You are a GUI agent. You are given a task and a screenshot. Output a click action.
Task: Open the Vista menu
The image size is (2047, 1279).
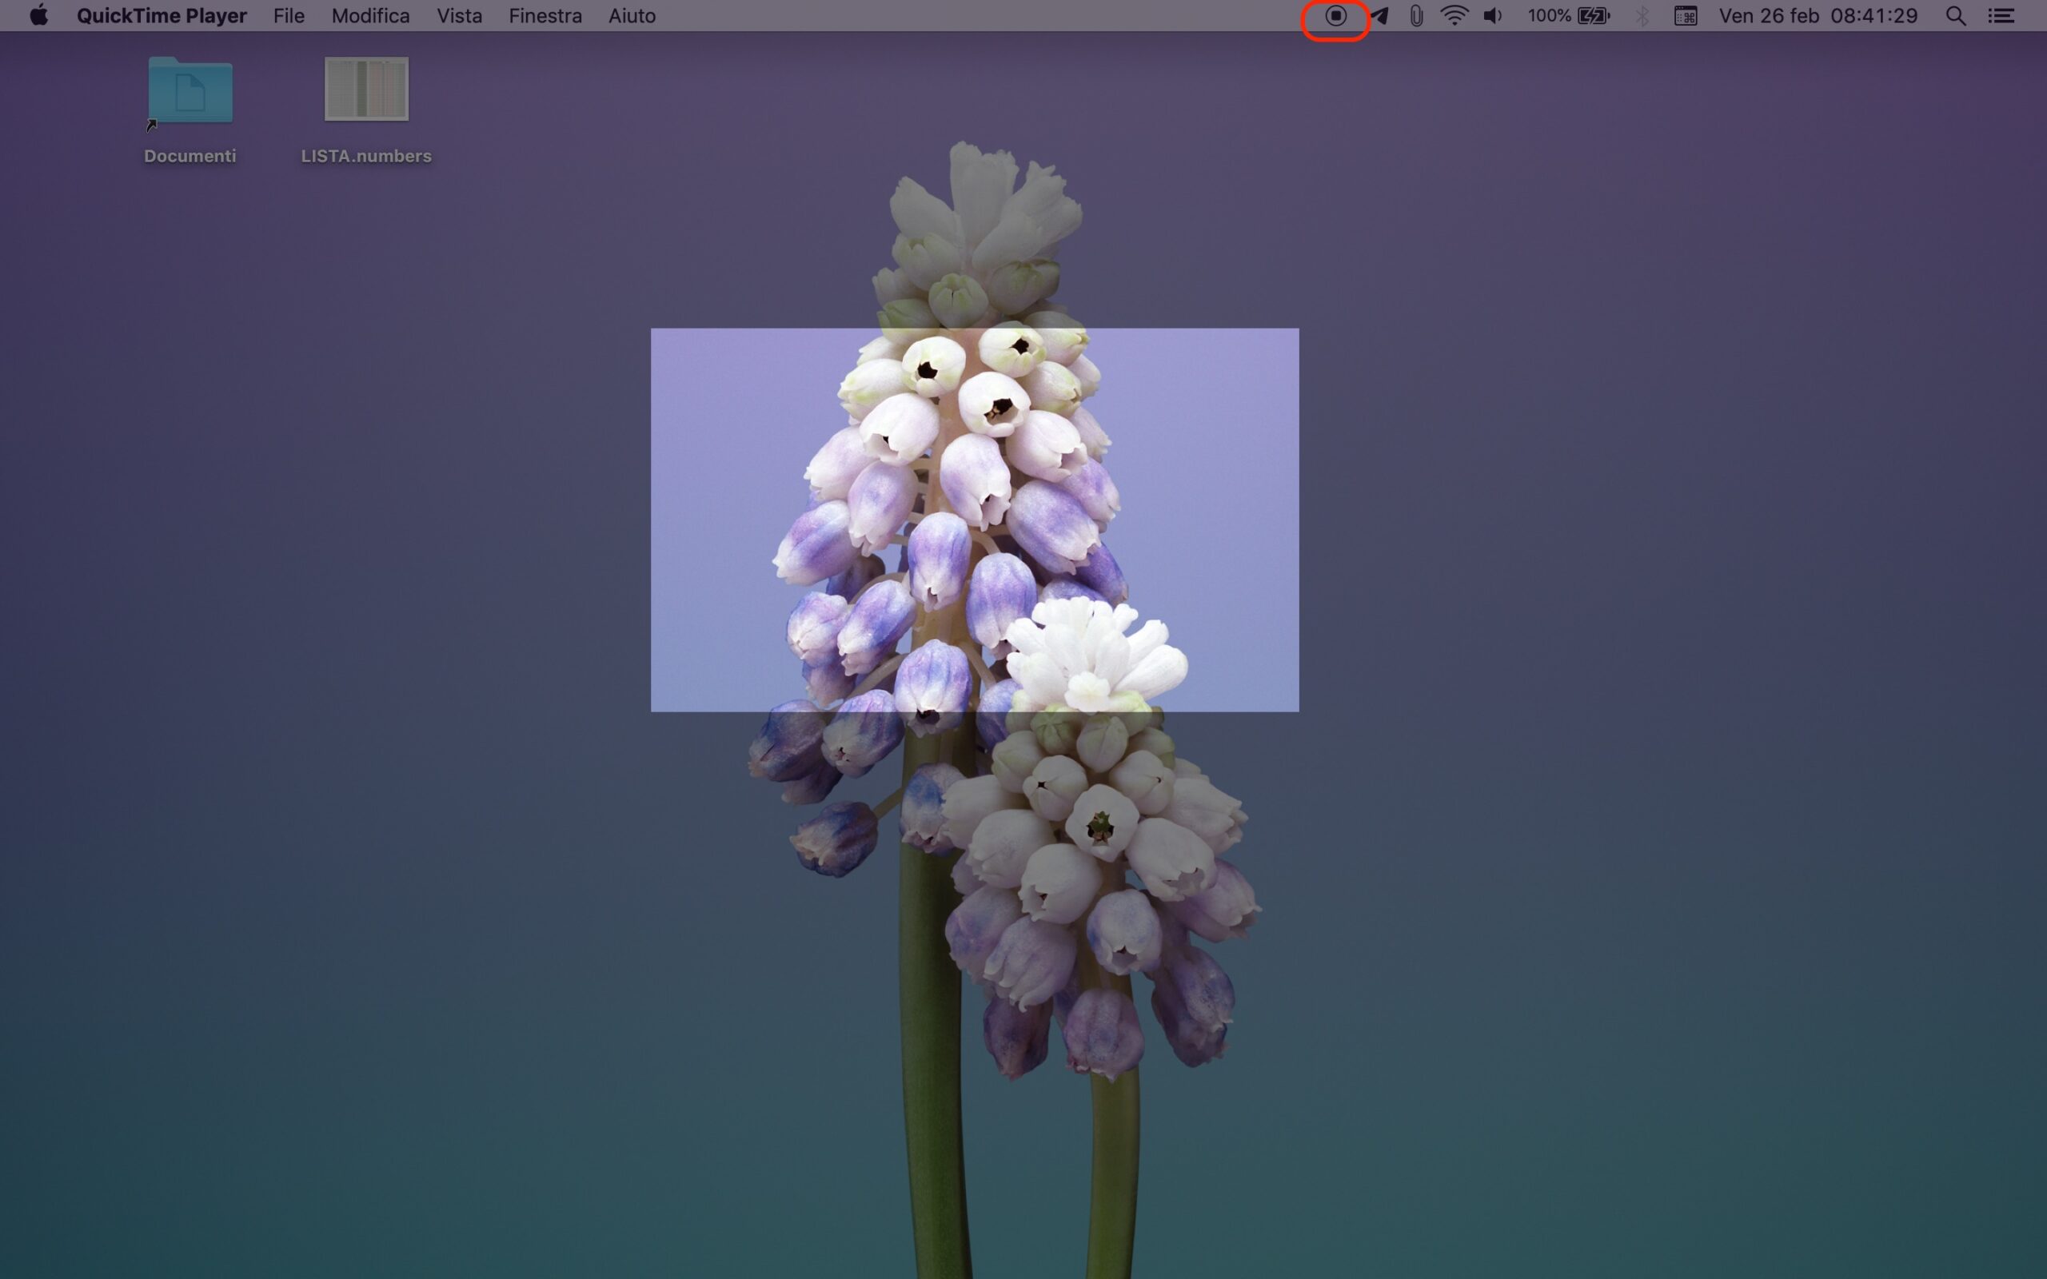(459, 16)
